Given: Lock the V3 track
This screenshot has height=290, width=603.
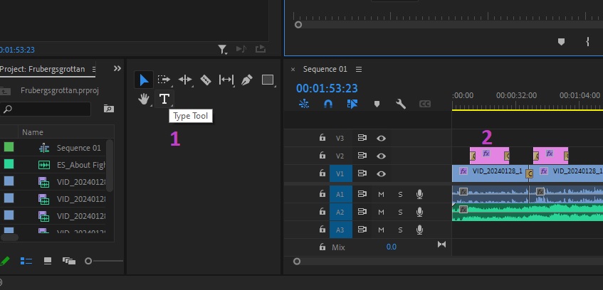Looking at the screenshot, I should pos(323,137).
